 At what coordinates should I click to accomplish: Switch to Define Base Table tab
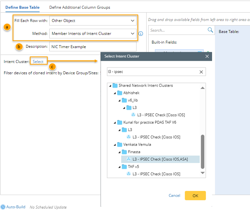(x=22, y=7)
